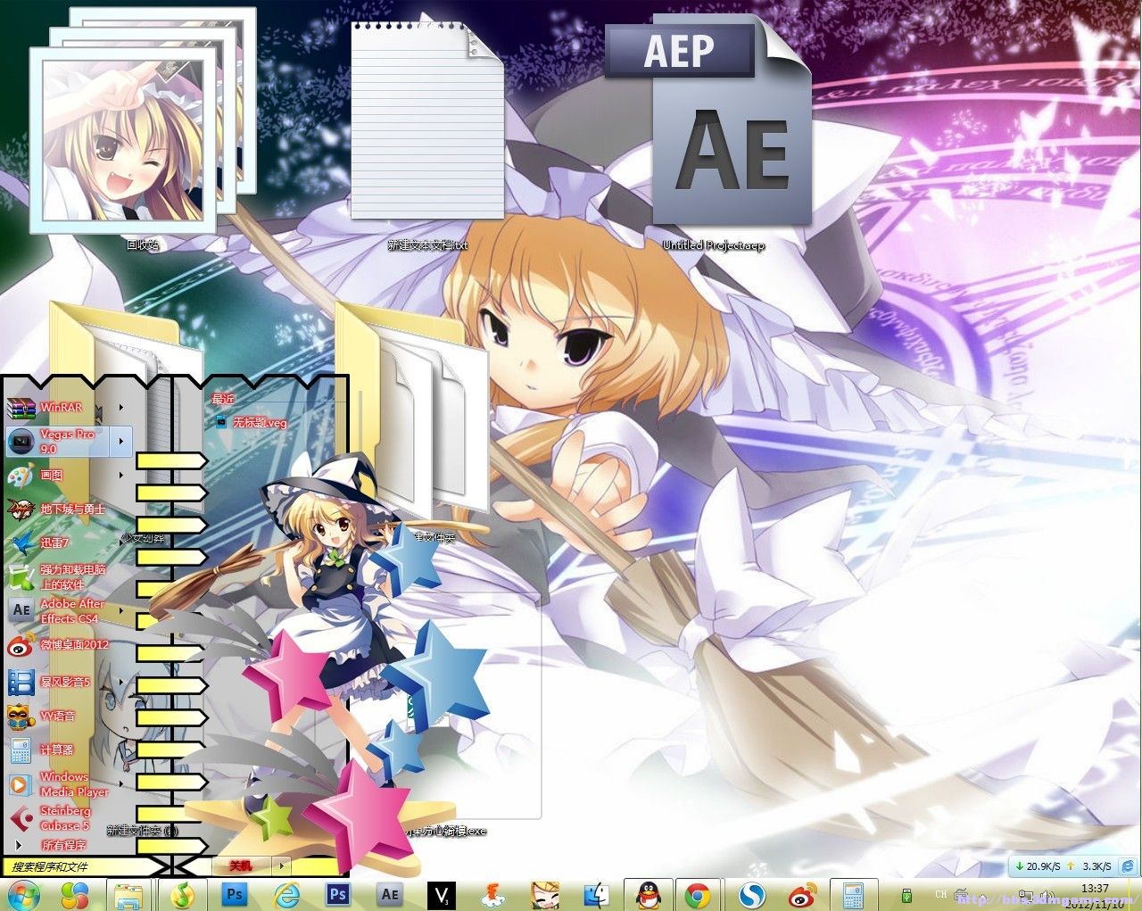Open Internet Explorer from the taskbar

pos(287,894)
